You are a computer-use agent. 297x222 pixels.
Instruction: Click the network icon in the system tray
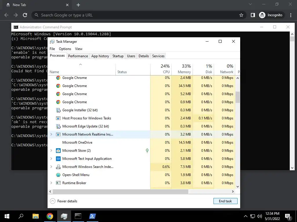pos(253,216)
